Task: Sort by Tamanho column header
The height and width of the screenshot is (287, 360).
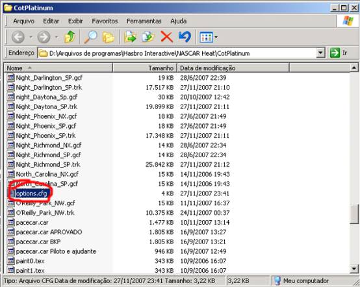Action: click(x=145, y=68)
